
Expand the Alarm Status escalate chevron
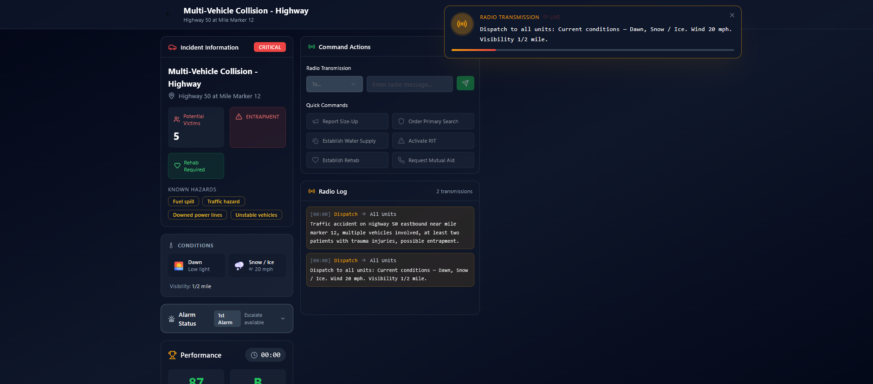[283, 318]
